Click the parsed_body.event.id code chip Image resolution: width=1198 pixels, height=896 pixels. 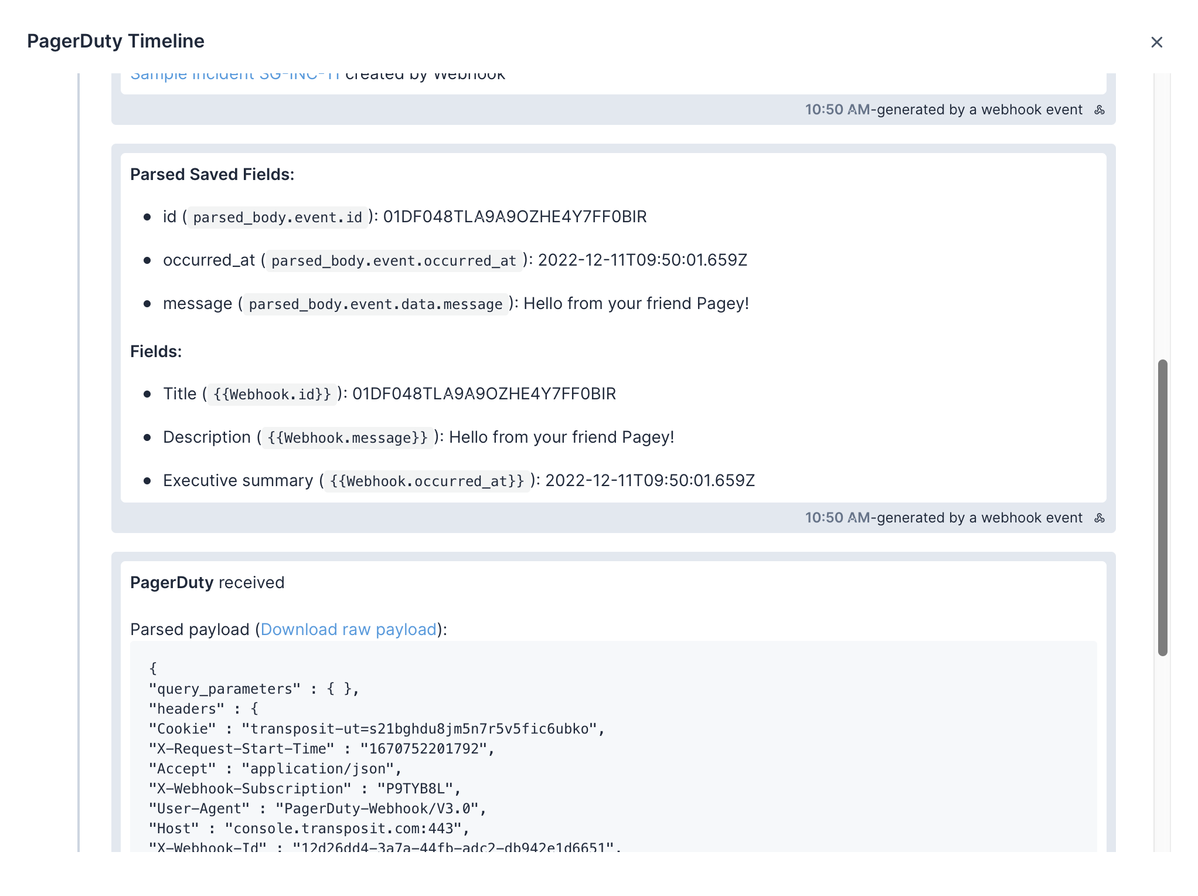[x=277, y=218]
